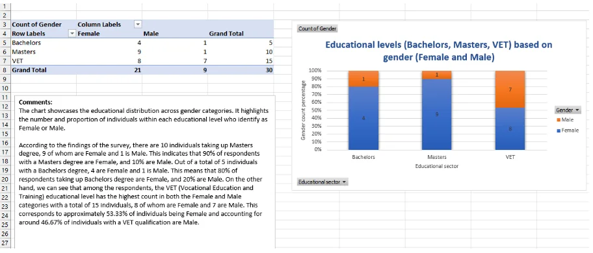The height and width of the screenshot is (253, 593).
Task: Click the VET category axis label
Action: tap(510, 157)
